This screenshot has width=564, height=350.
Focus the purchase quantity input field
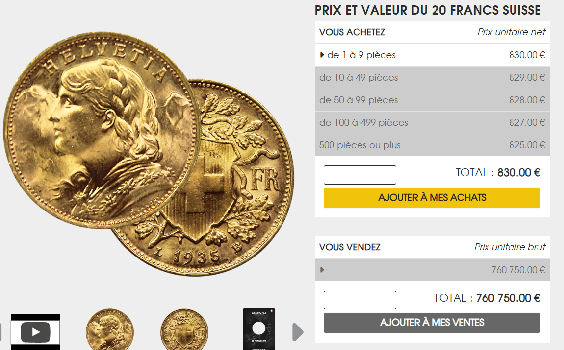tap(359, 175)
